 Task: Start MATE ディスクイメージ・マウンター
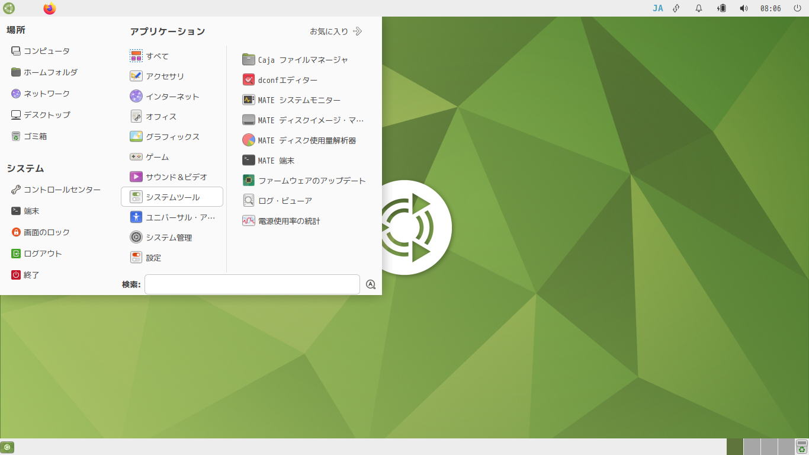point(303,120)
